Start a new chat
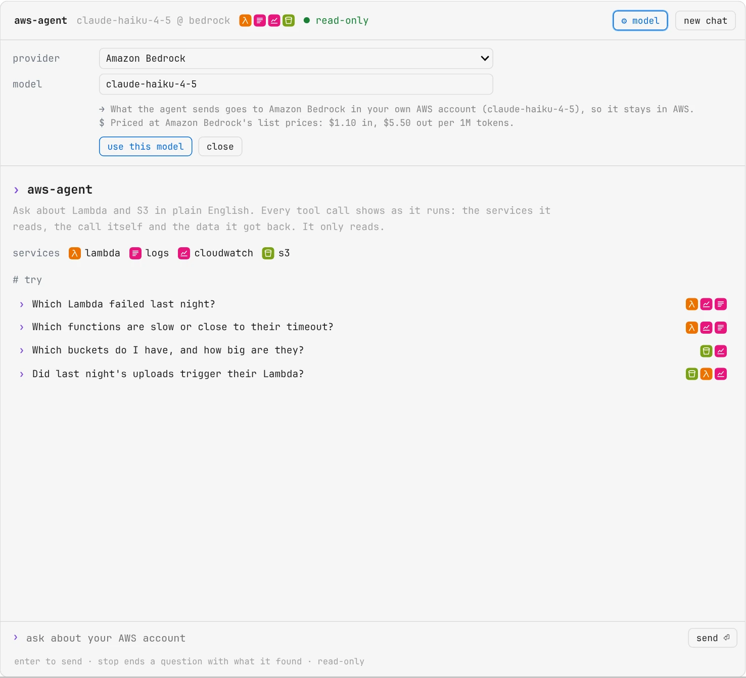This screenshot has width=746, height=678. pos(706,21)
